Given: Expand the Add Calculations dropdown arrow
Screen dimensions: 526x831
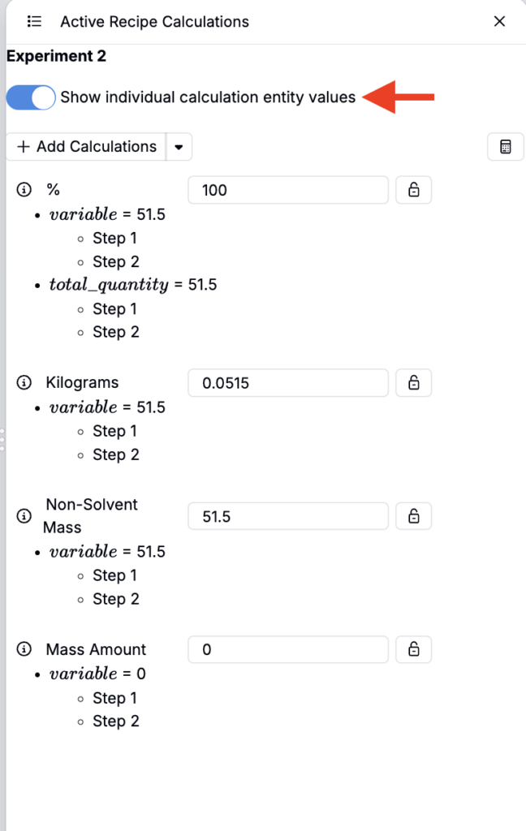Looking at the screenshot, I should click(x=179, y=147).
